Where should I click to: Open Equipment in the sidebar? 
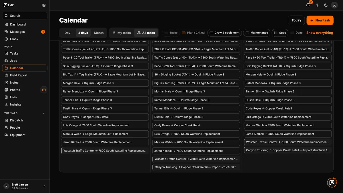tap(25, 135)
